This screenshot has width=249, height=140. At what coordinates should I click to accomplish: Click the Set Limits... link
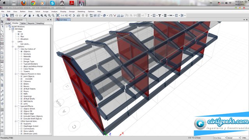click(x=25, y=44)
